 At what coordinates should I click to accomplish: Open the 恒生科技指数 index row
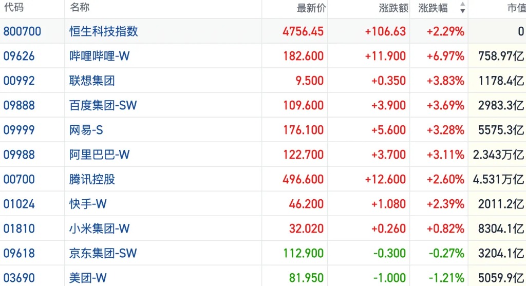104,31
